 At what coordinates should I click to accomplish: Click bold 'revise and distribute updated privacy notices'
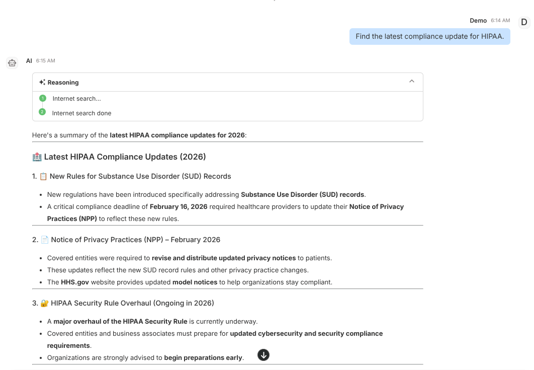[224, 258]
